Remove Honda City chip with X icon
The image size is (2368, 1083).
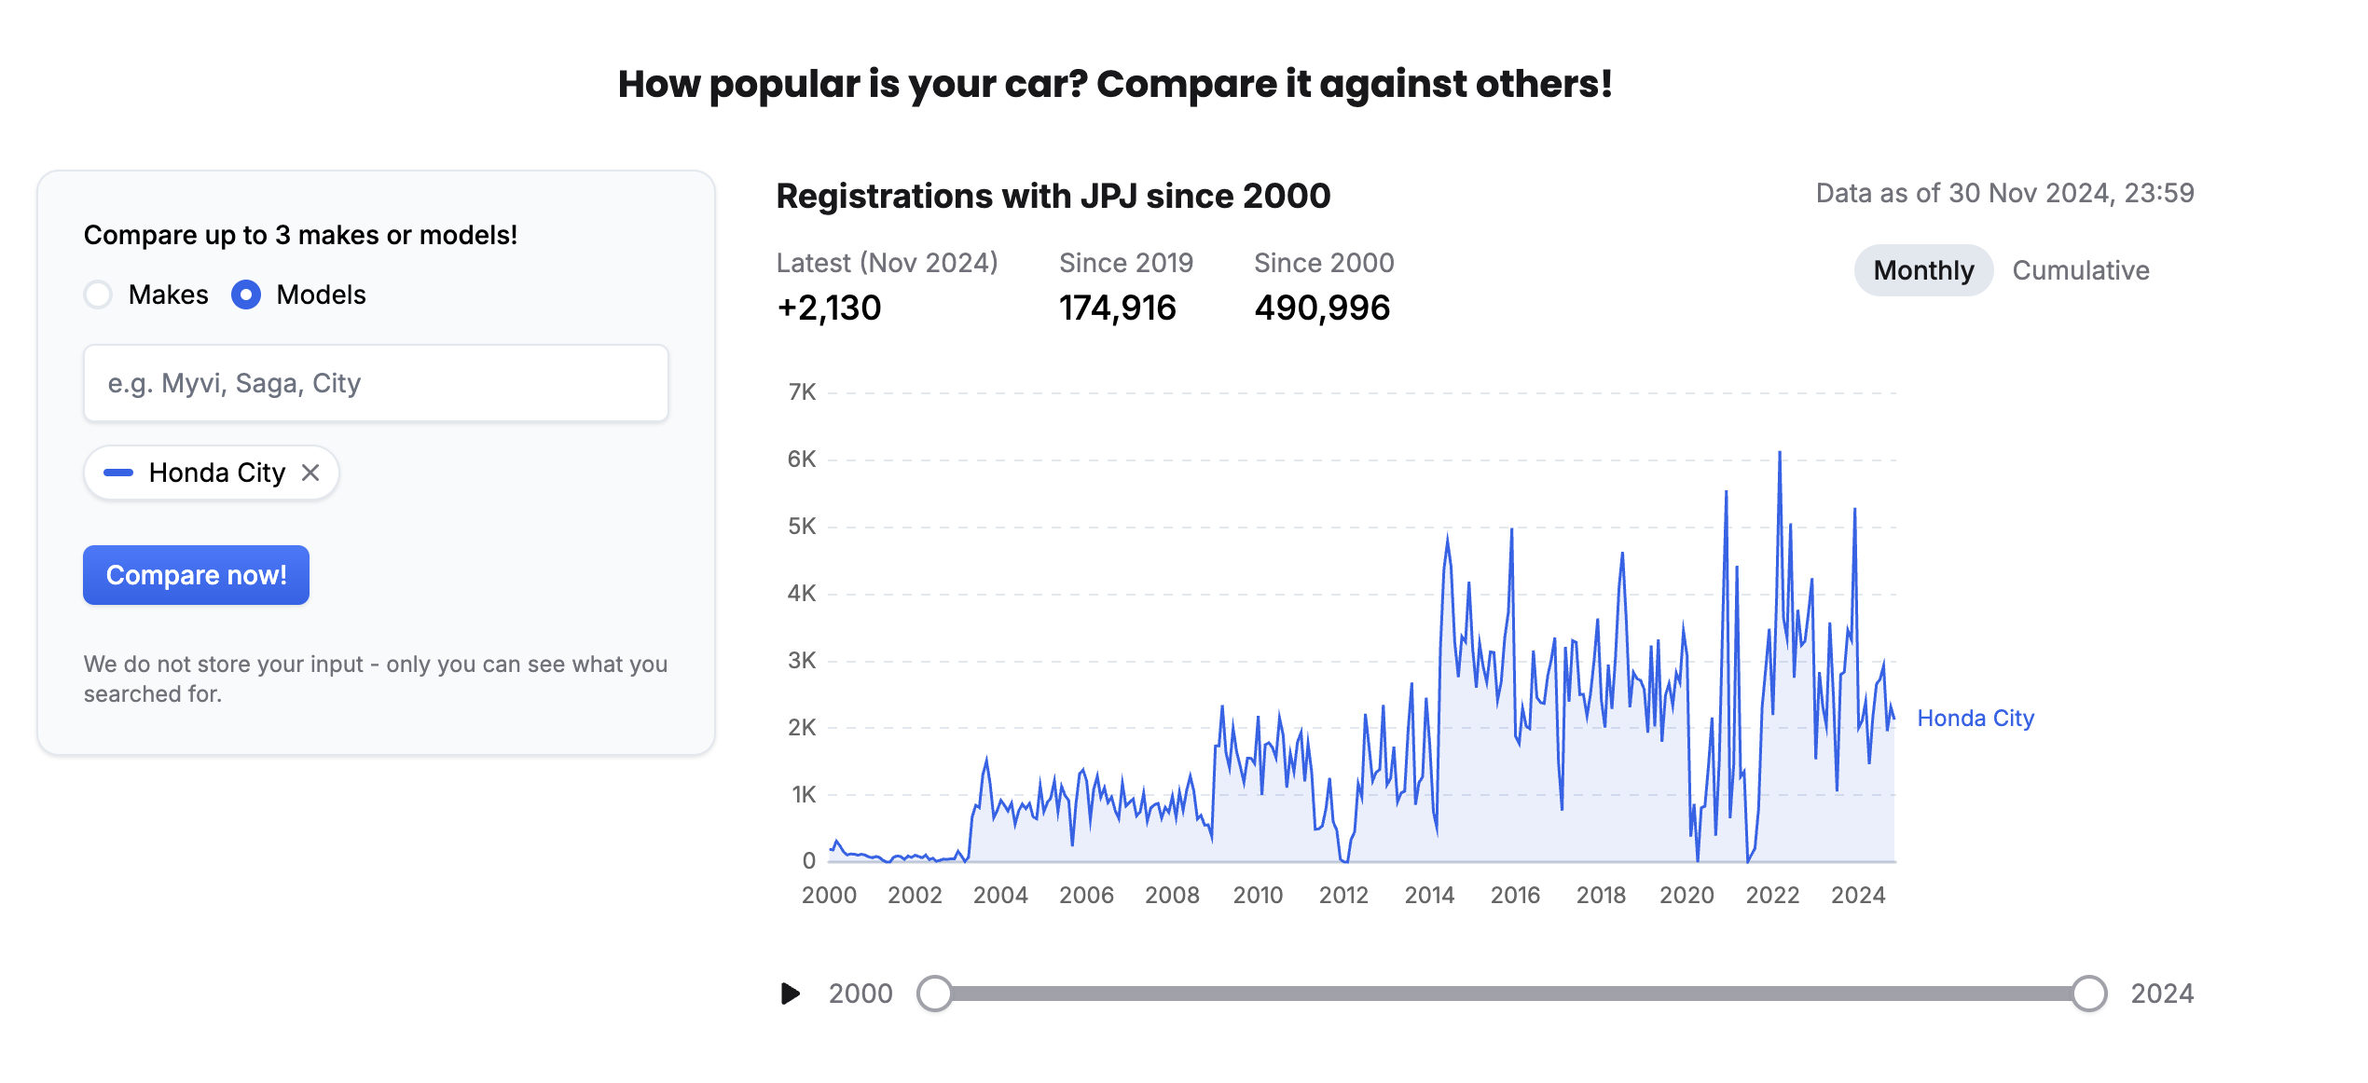coord(310,473)
